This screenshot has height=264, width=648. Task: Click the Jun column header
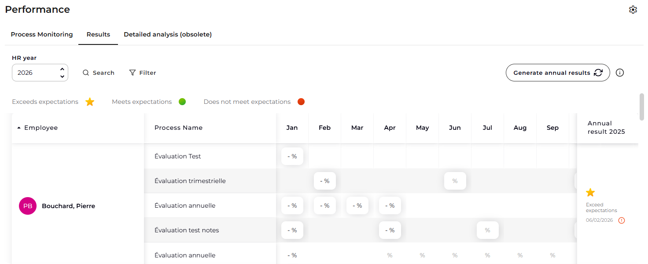pos(455,128)
